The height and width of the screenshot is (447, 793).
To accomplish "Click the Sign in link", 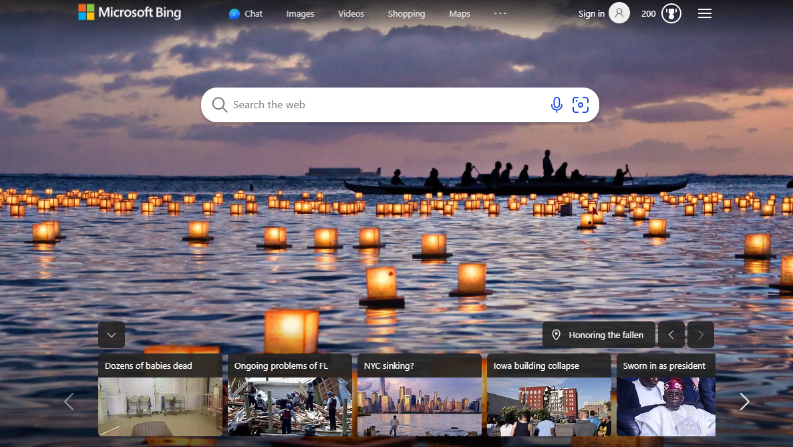I will 591,13.
